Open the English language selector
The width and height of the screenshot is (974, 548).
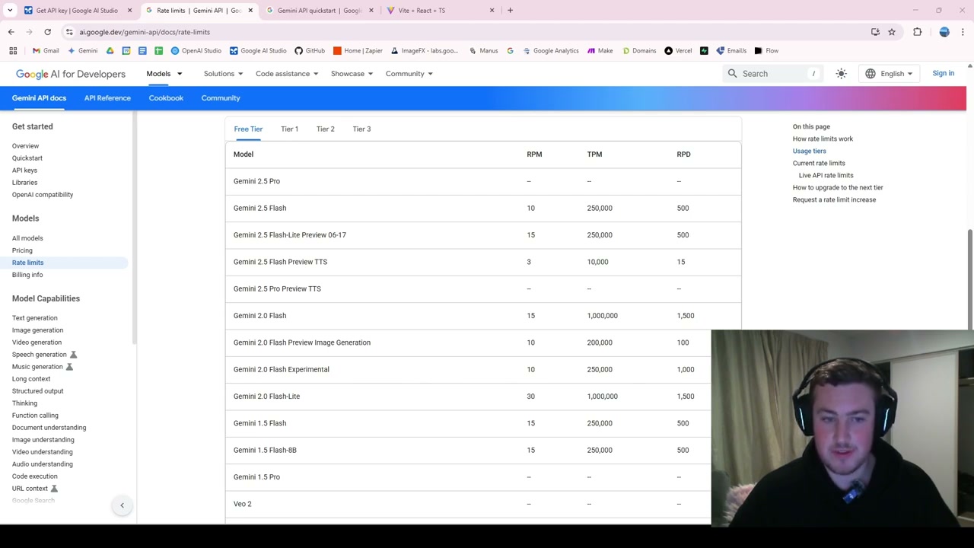point(889,74)
